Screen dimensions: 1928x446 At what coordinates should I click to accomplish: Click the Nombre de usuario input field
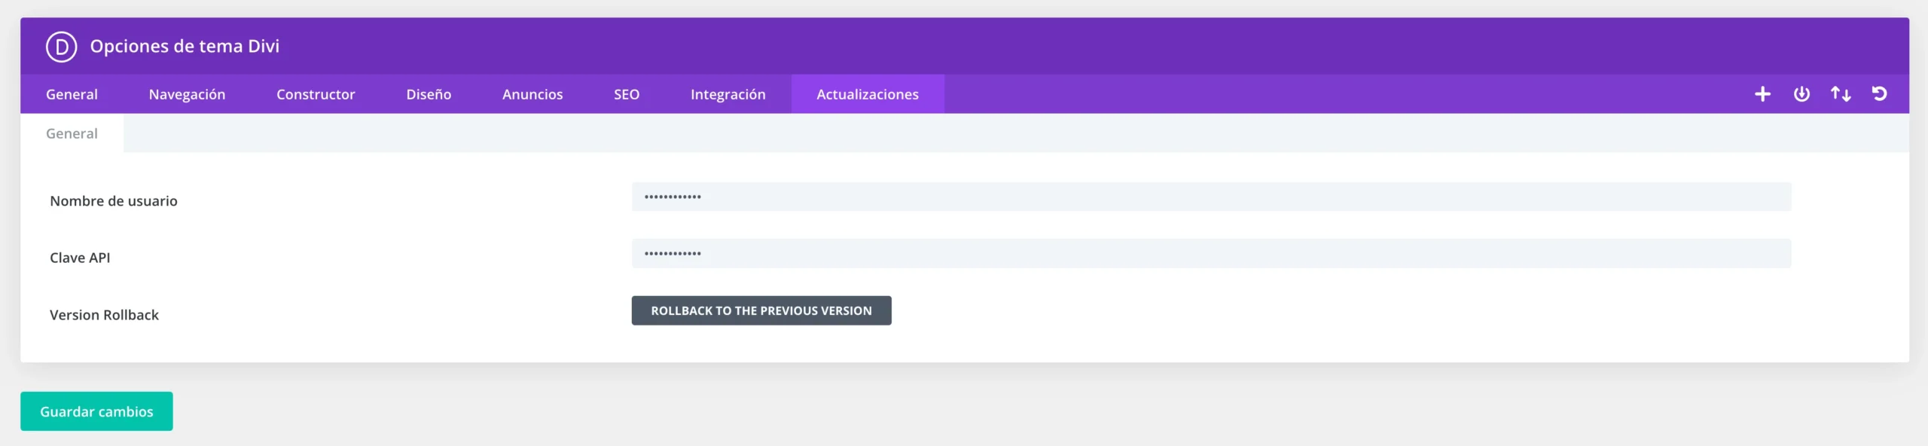coord(1211,197)
